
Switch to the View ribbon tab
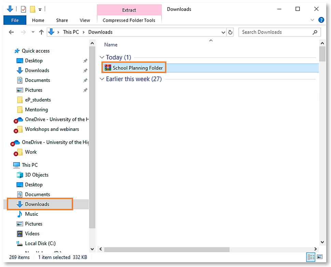click(85, 20)
